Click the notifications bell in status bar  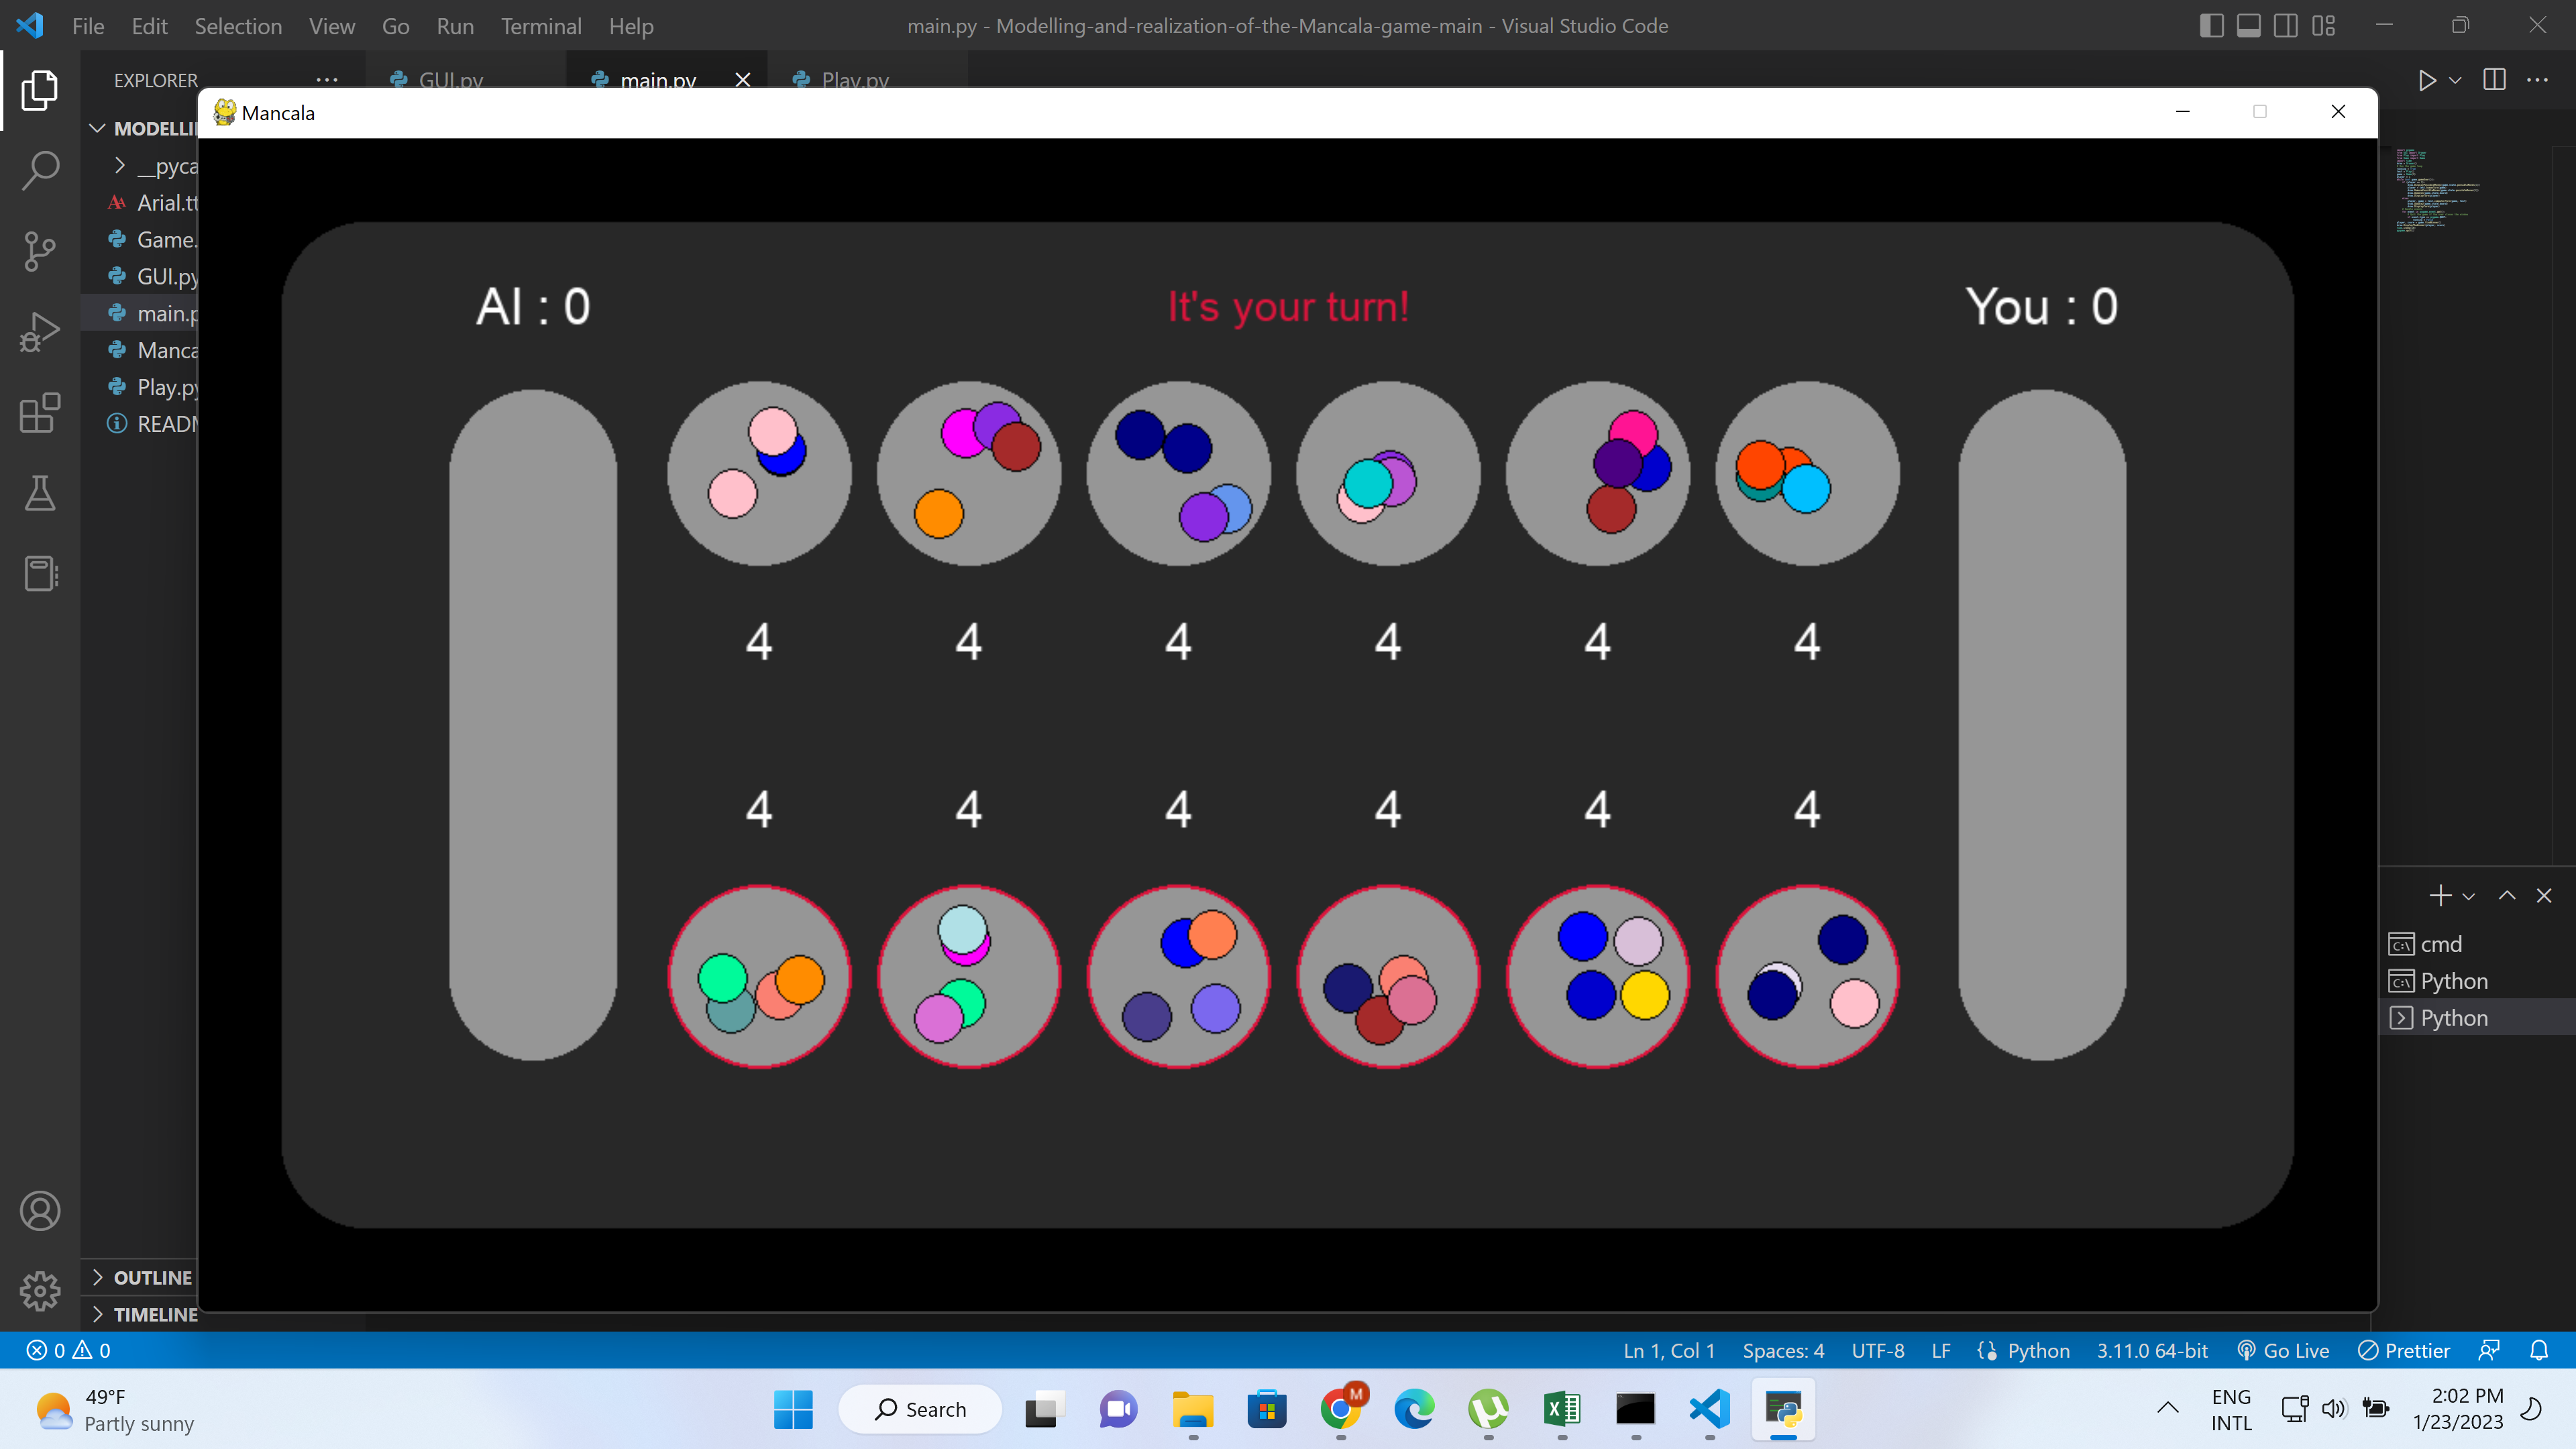2539,1351
